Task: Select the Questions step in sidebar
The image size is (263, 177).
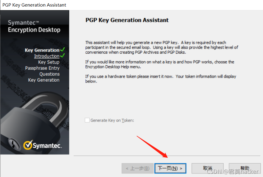Action: 49,74
